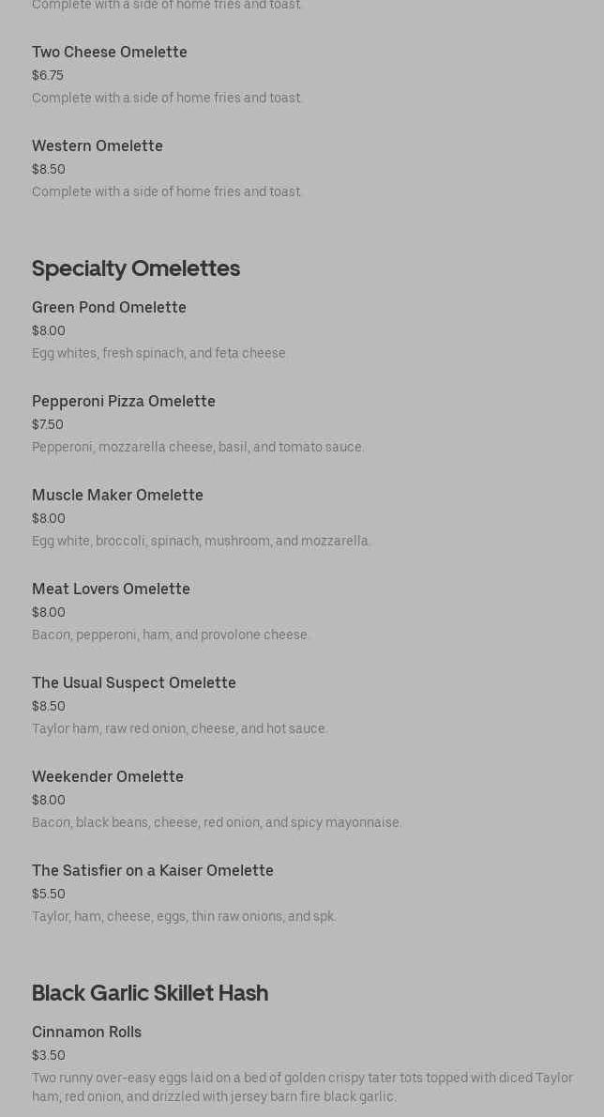
Task: Select the Cinnamon Rolls item
Action: [x=86, y=1033]
